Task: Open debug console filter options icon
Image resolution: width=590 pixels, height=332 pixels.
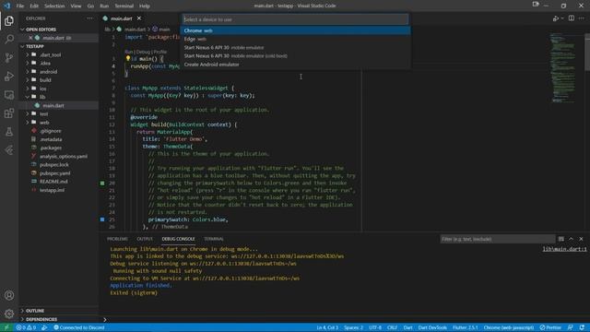Action: point(561,239)
